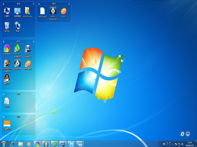Click the floating monitor widget icon

(x=188, y=134)
